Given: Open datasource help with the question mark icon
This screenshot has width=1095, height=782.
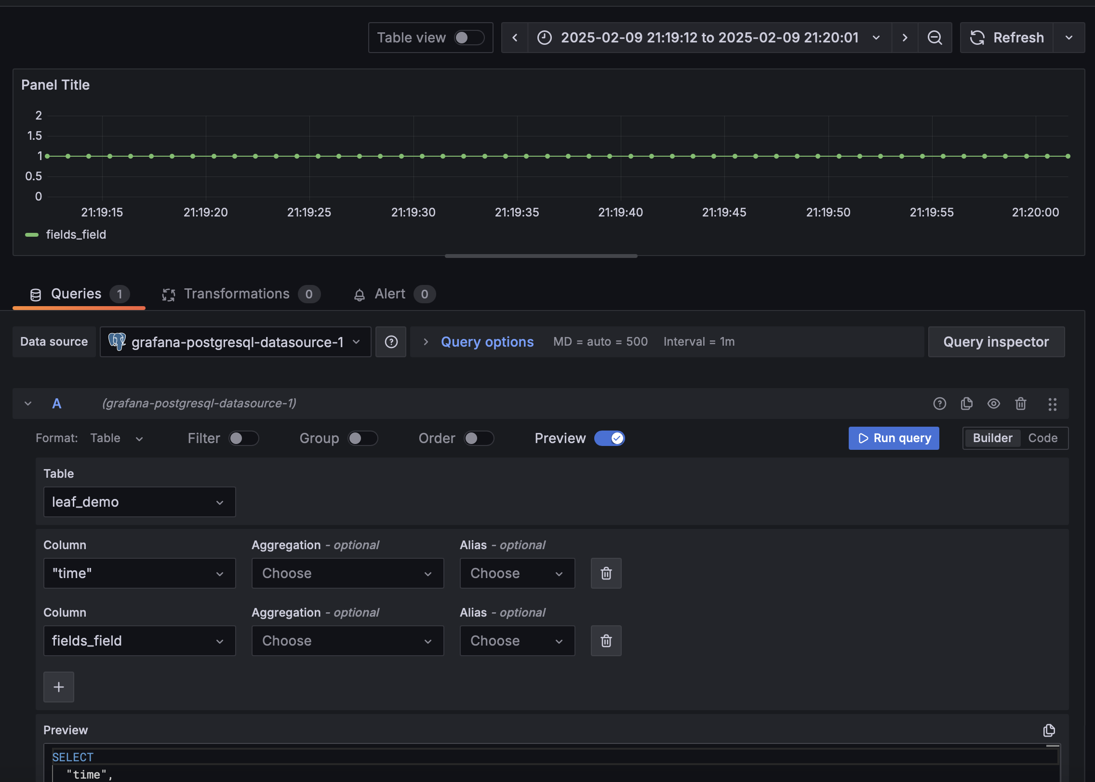Looking at the screenshot, I should pyautogui.click(x=390, y=341).
